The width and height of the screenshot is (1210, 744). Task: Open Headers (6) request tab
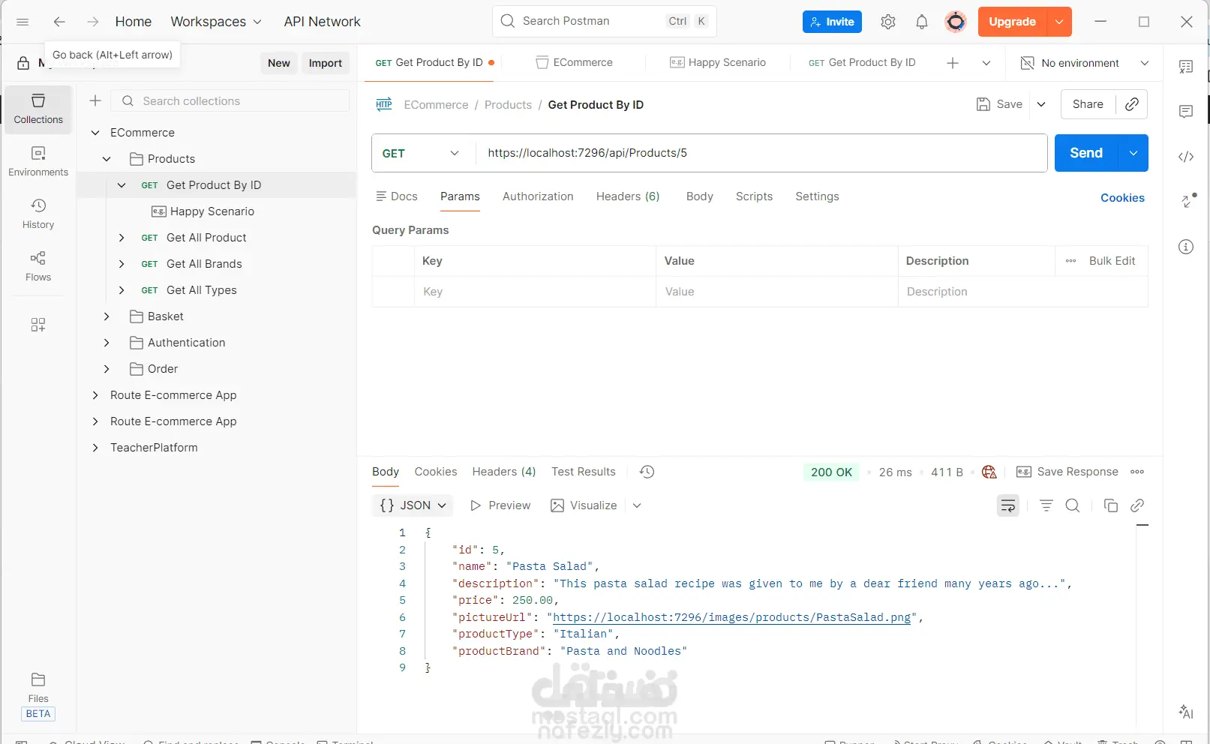click(628, 196)
